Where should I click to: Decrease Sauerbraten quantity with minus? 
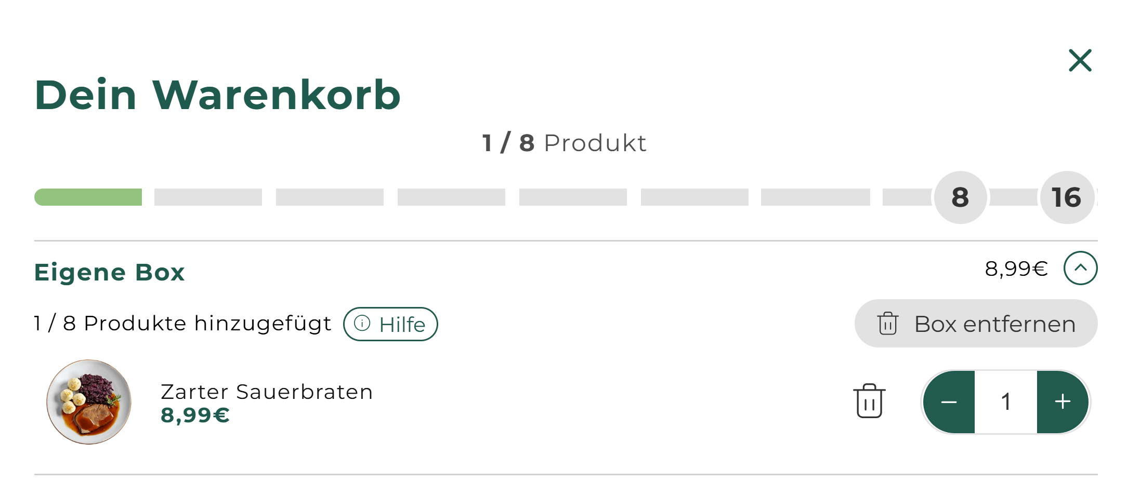(949, 402)
